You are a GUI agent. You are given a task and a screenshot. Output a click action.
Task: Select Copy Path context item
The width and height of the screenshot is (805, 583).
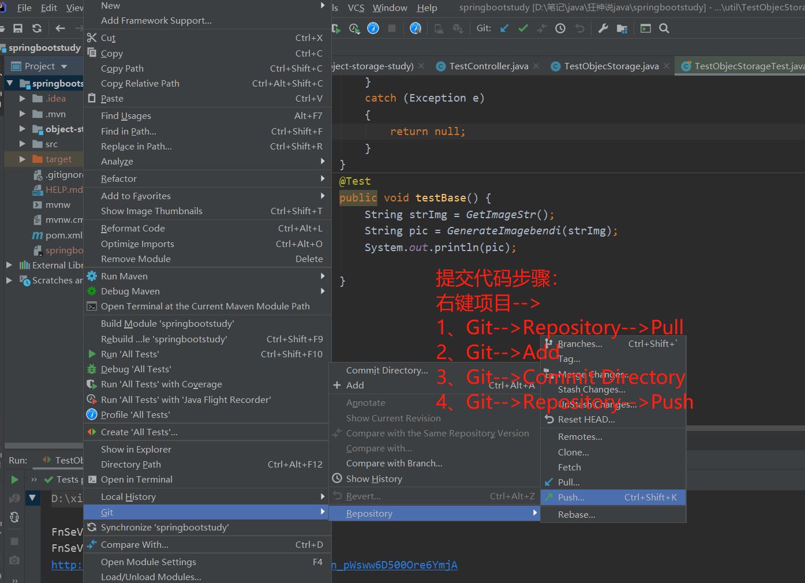point(207,68)
